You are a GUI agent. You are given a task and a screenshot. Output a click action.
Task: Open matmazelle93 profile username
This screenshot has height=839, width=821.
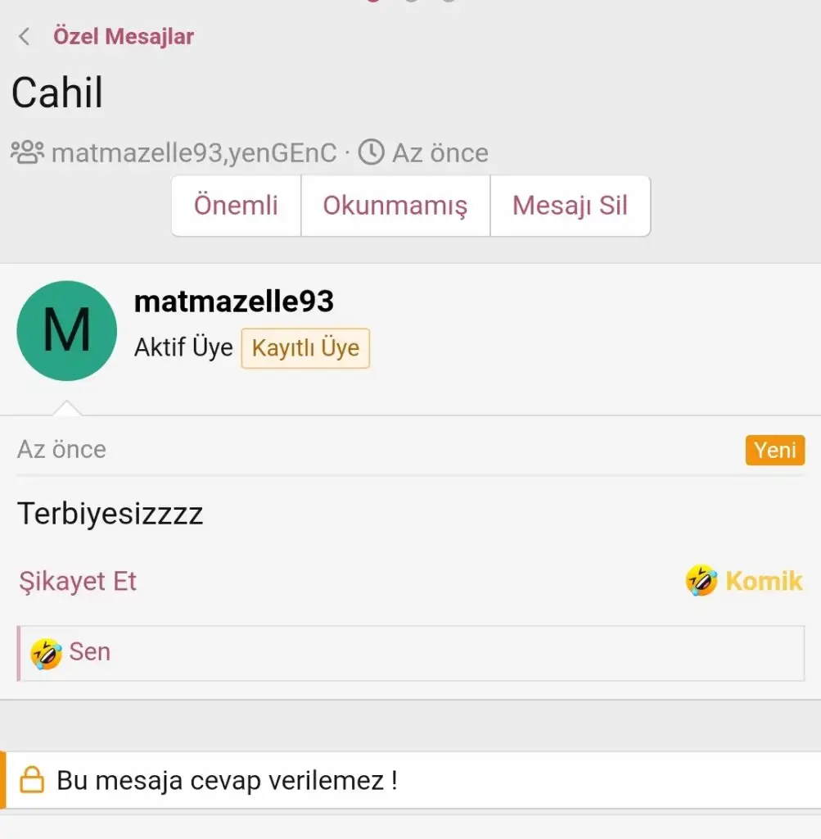tap(233, 302)
